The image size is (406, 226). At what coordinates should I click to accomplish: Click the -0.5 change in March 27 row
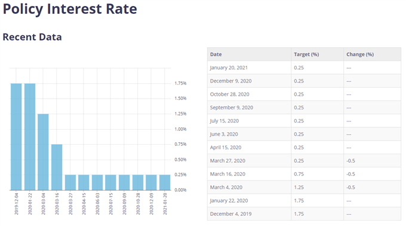350,161
